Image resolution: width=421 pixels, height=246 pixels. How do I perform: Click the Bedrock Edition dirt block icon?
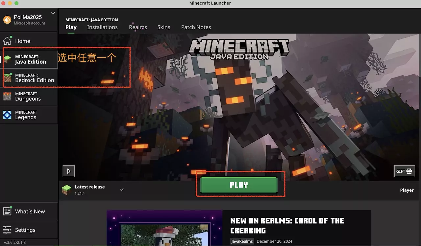click(7, 78)
